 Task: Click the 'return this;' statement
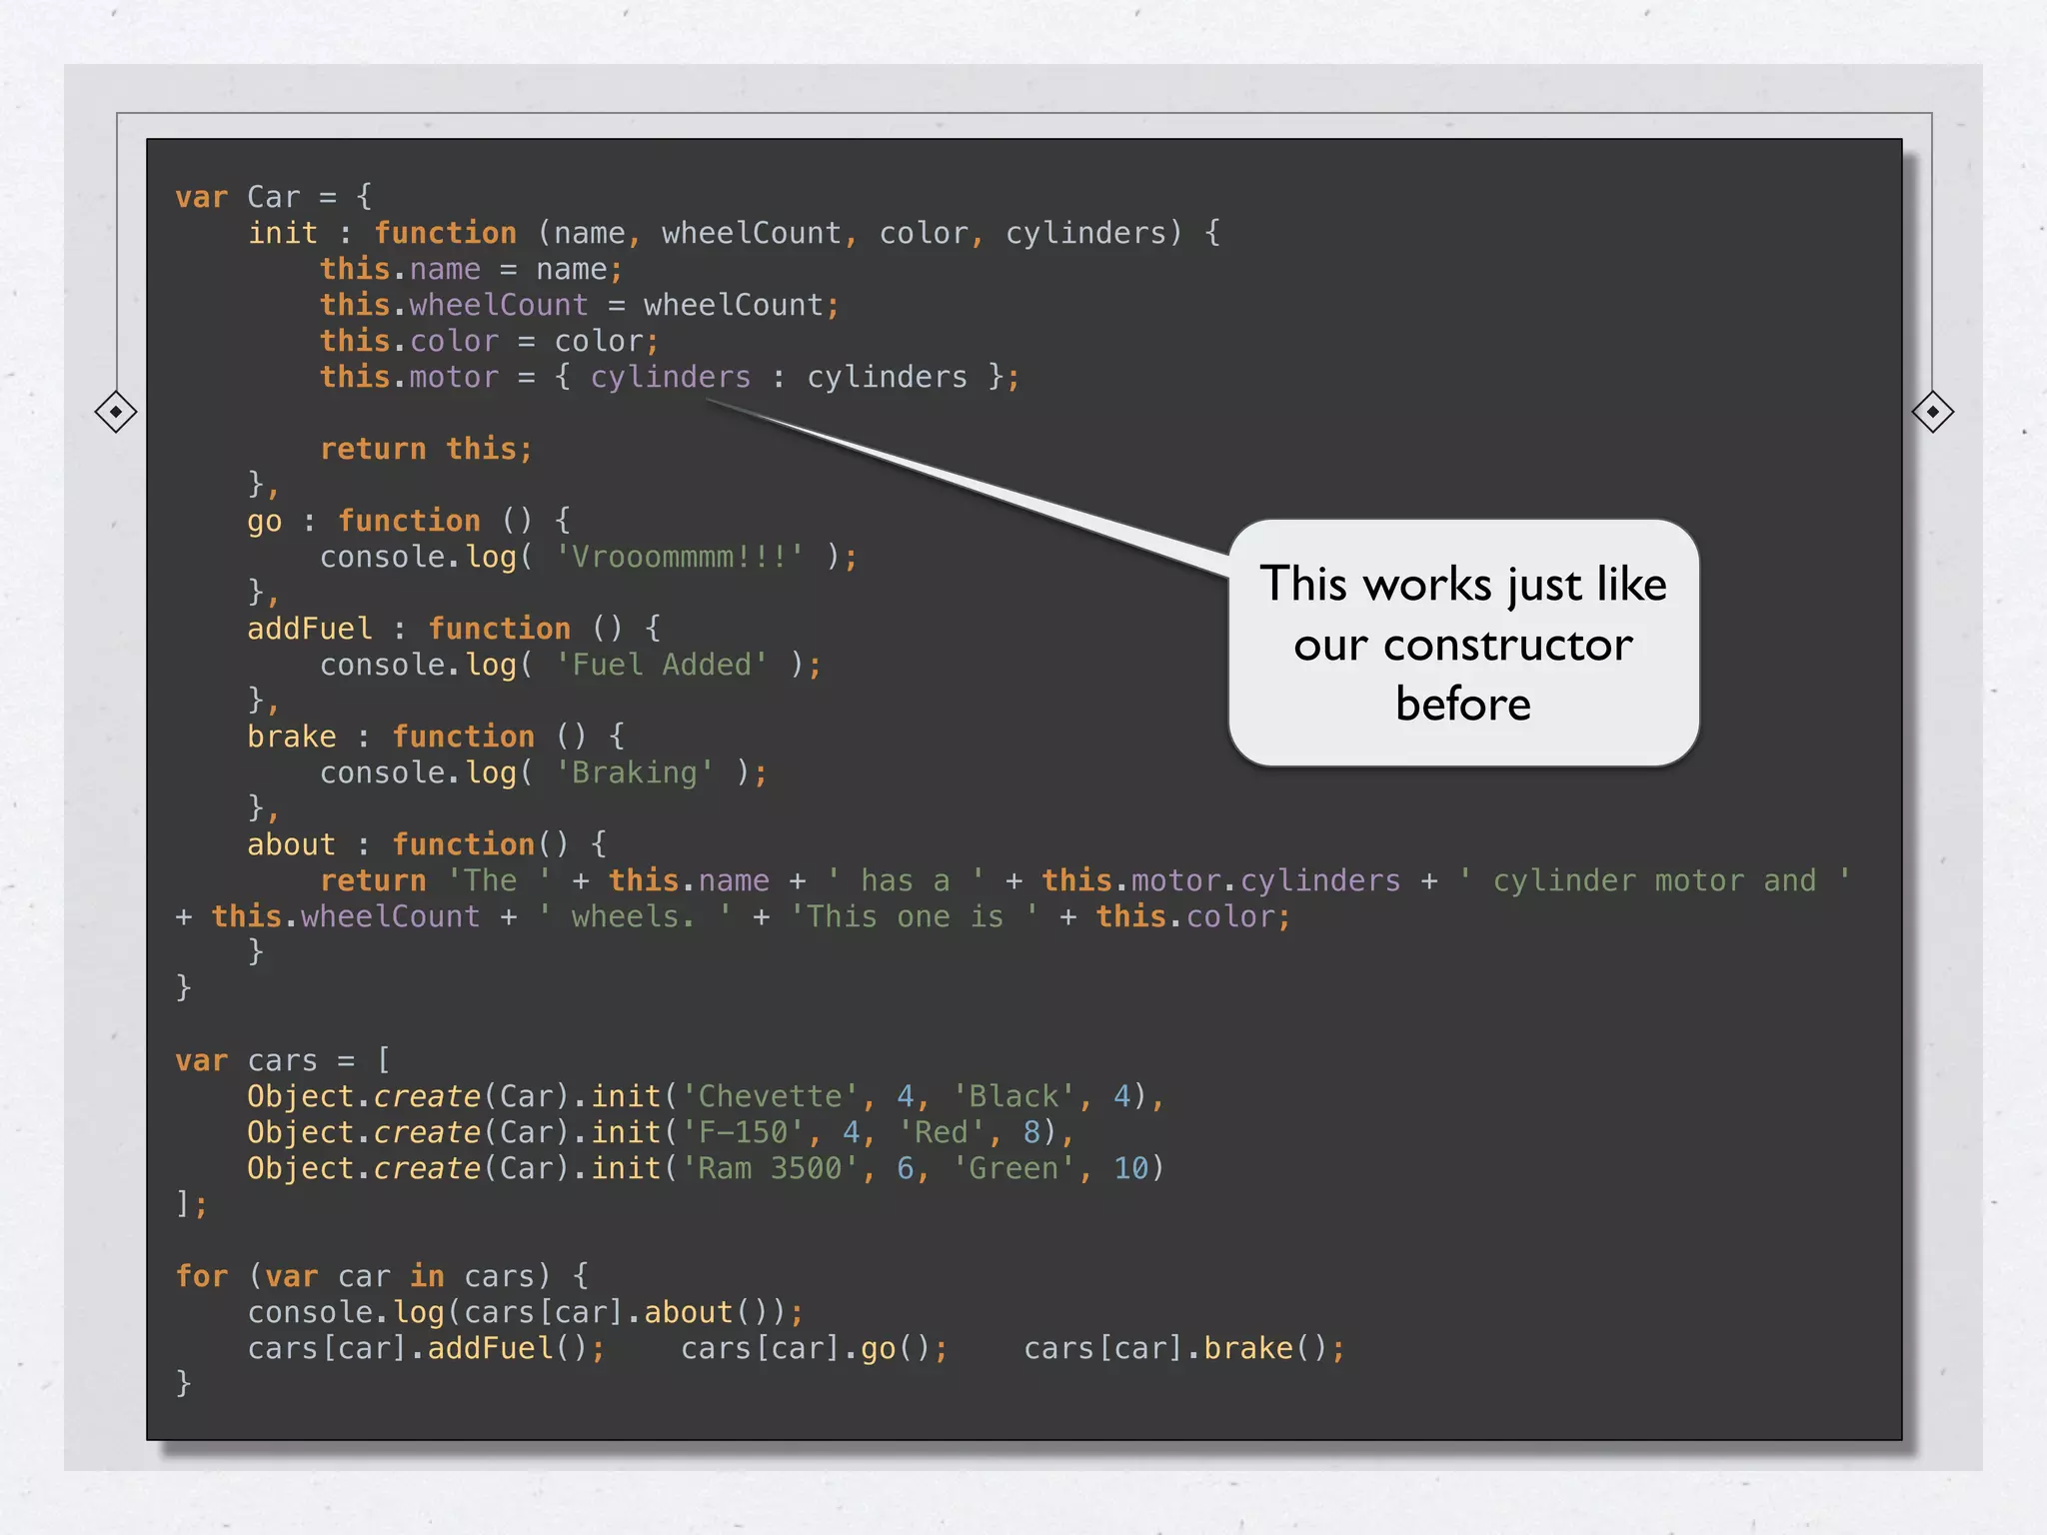(x=426, y=449)
